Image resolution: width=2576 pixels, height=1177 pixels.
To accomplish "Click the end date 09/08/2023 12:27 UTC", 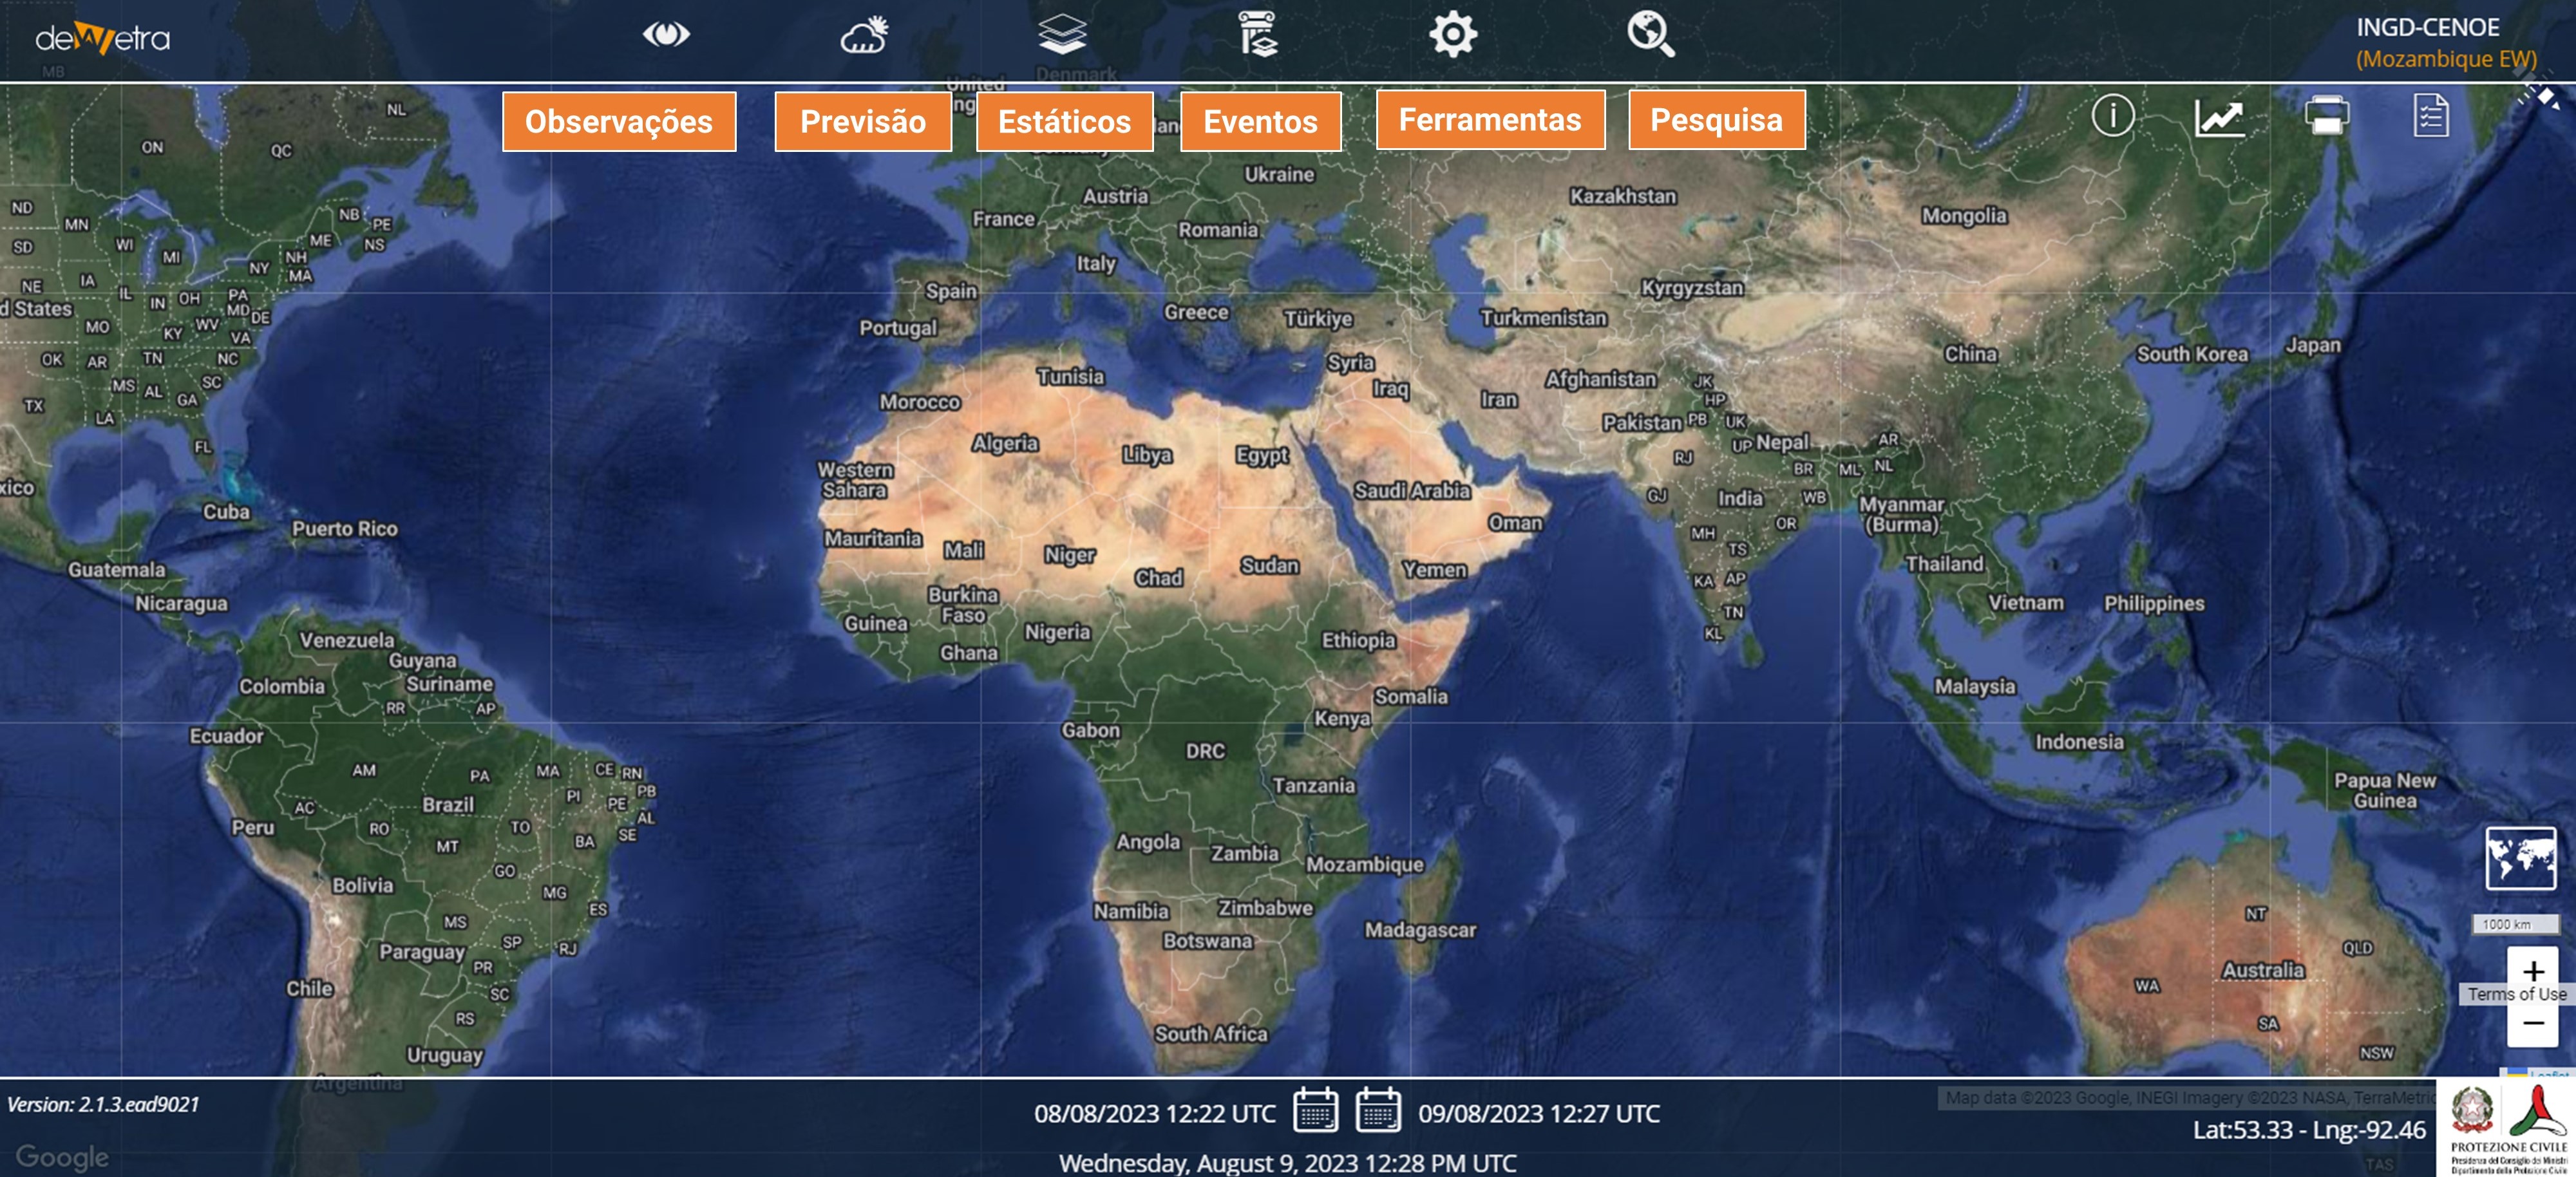I will 1539,1113.
